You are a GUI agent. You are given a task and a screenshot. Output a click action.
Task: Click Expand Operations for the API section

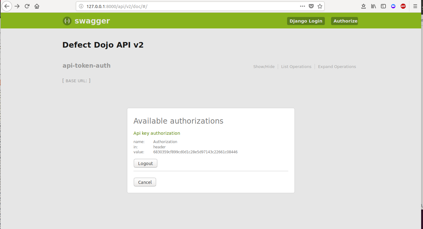point(337,66)
